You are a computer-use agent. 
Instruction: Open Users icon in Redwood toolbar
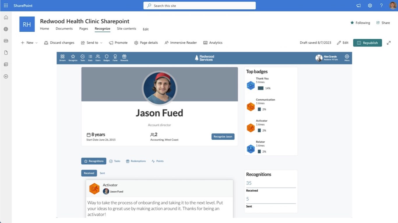(98, 58)
